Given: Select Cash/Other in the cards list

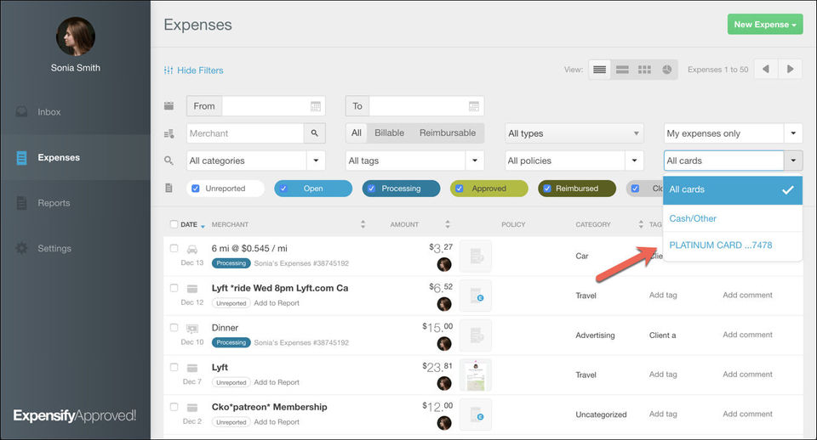Looking at the screenshot, I should pos(693,218).
